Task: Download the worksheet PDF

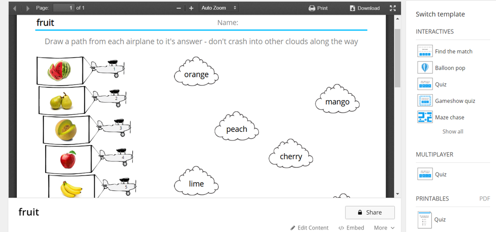Action: point(364,8)
